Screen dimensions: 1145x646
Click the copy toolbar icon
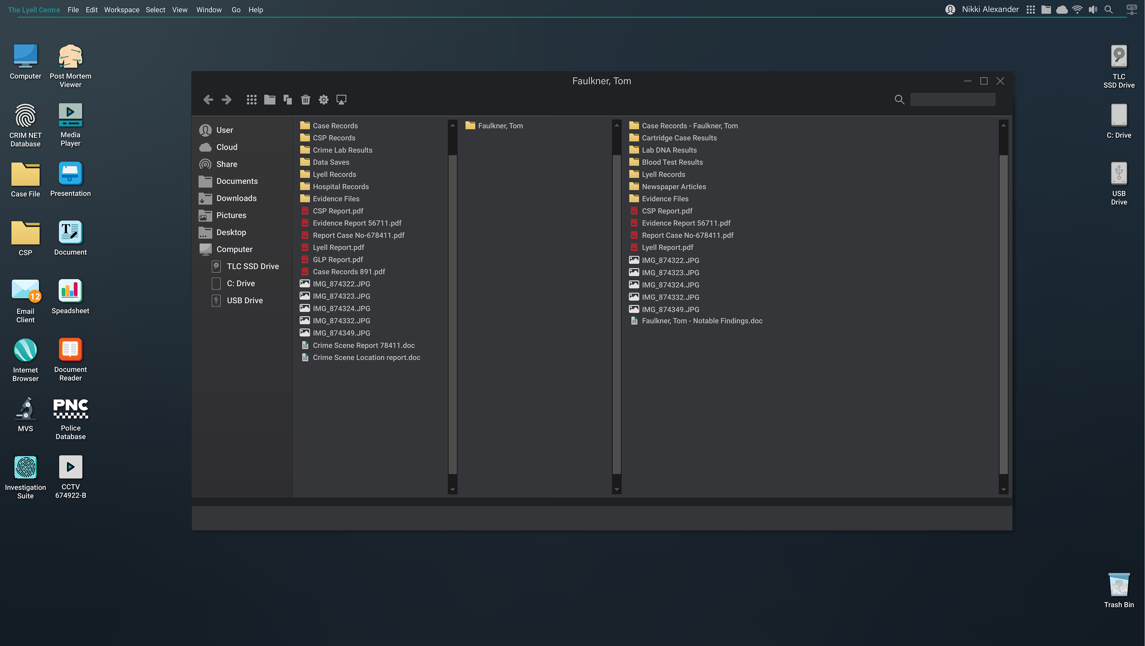[x=287, y=100]
